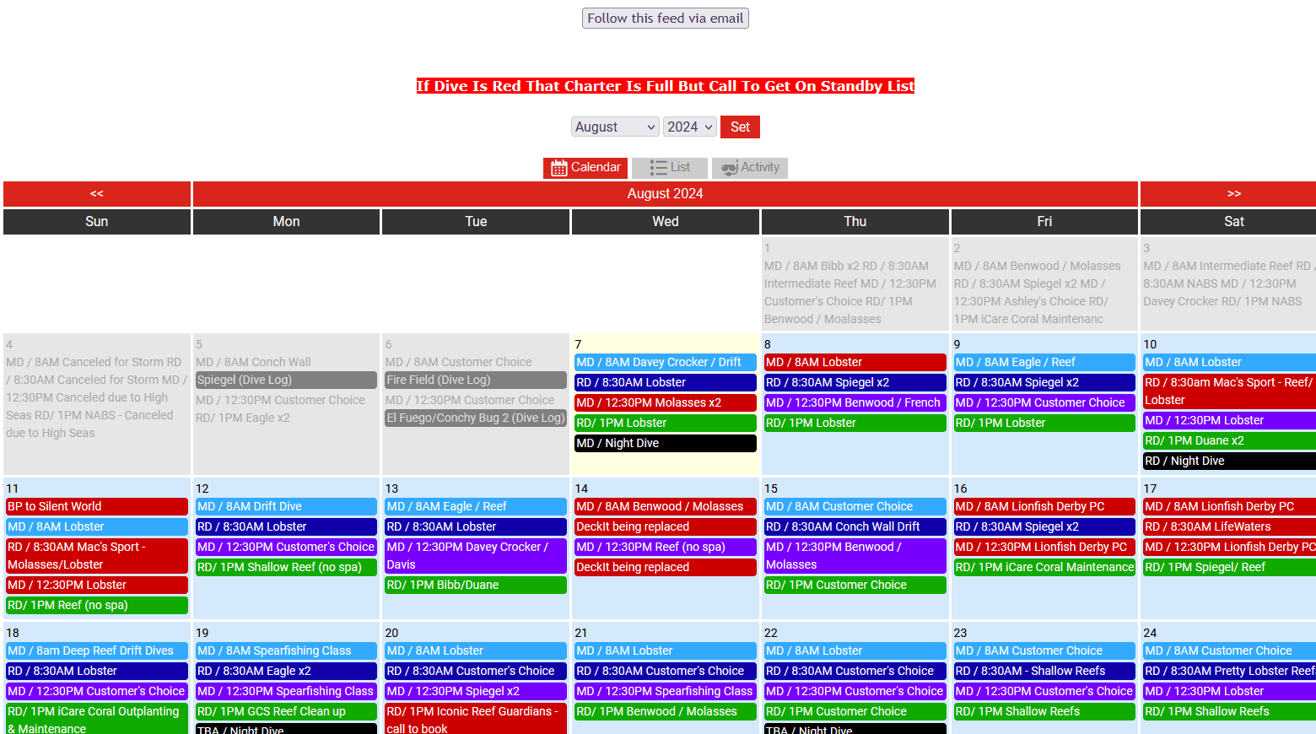Open the 2024 year dropdown
This screenshot has width=1316, height=734.
coord(689,127)
